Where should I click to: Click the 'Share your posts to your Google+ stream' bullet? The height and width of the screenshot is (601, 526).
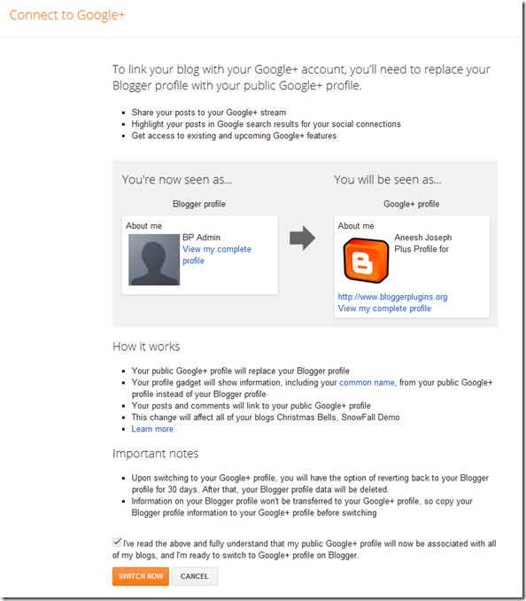[209, 113]
